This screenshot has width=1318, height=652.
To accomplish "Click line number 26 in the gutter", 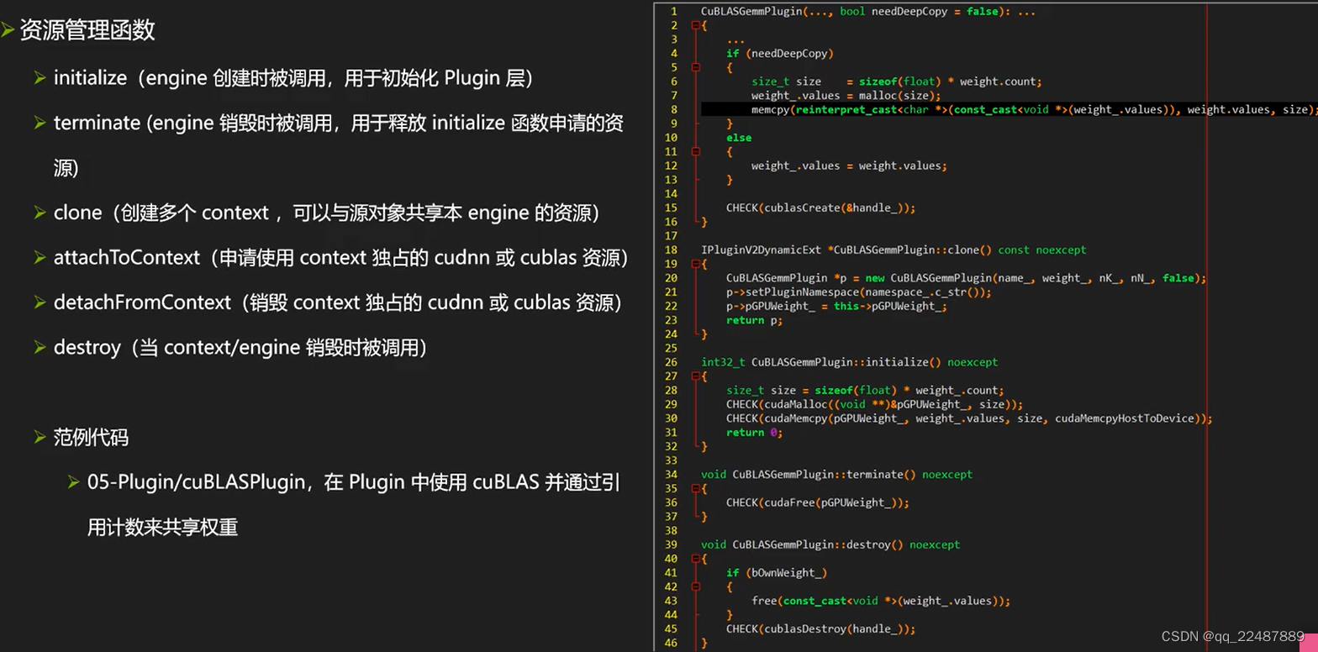I will 671,362.
